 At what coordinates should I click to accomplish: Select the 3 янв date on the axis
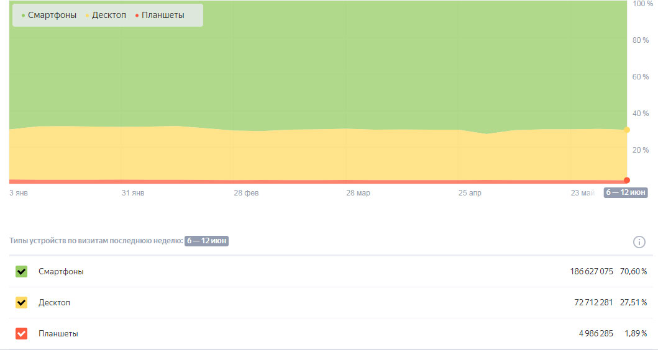(19, 193)
